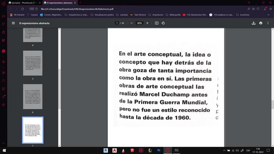Image resolution: width=274 pixels, height=154 pixels.
Task: Open the Twitch sidebar icon
Action: [4, 40]
